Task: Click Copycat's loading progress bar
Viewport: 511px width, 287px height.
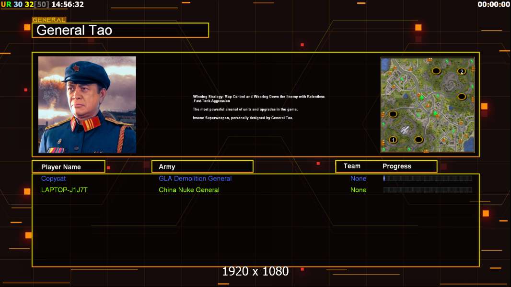Action: coord(428,178)
